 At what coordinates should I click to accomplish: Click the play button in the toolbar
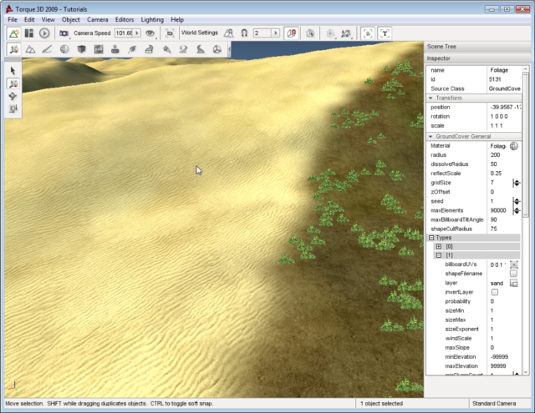tap(44, 33)
